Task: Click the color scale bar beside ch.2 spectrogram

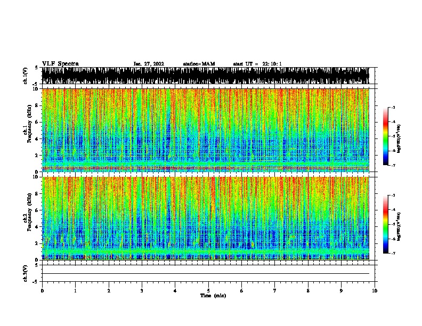Action: (386, 224)
